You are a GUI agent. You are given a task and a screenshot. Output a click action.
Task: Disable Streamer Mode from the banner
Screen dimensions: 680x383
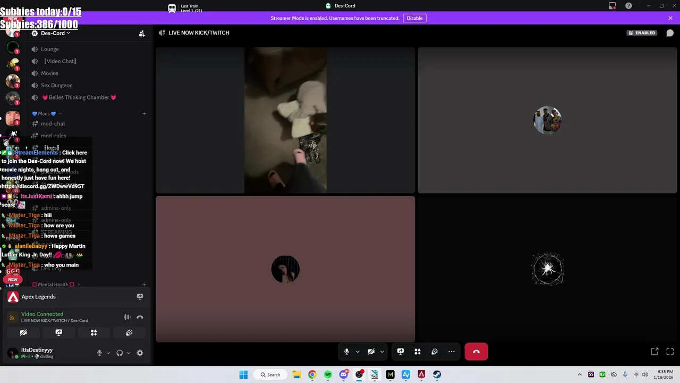(x=414, y=18)
